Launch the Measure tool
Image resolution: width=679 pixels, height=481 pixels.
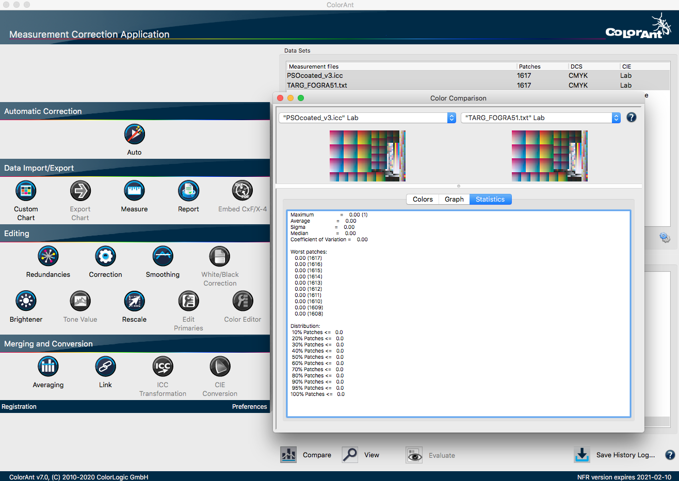point(134,191)
